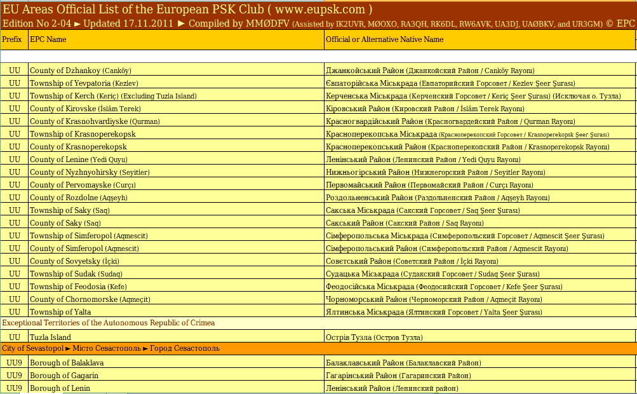637x394 pixels.
Task: Click the Prefix column header
Action: tap(12, 39)
